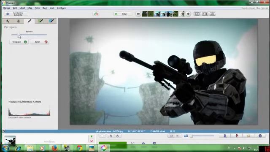Click the star photo button

click(102, 136)
